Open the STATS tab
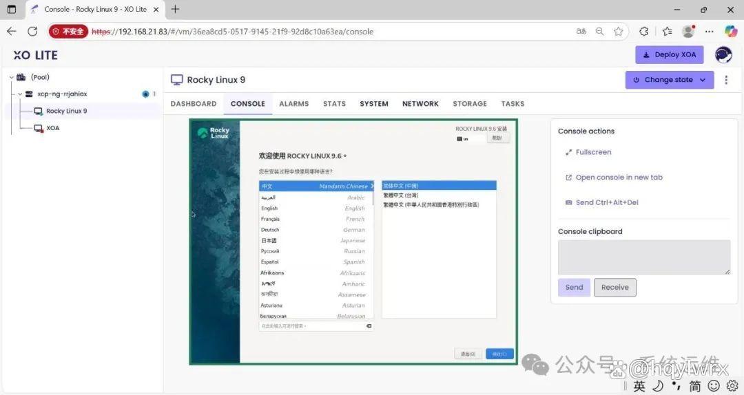The image size is (744, 395). tap(335, 103)
